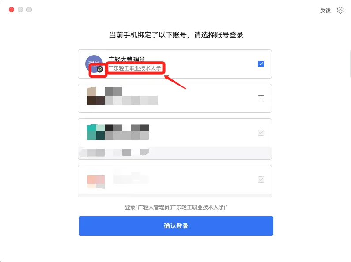This screenshot has height=262, width=351.
Task: Click the third gray zoom dot
Action: (29, 10)
